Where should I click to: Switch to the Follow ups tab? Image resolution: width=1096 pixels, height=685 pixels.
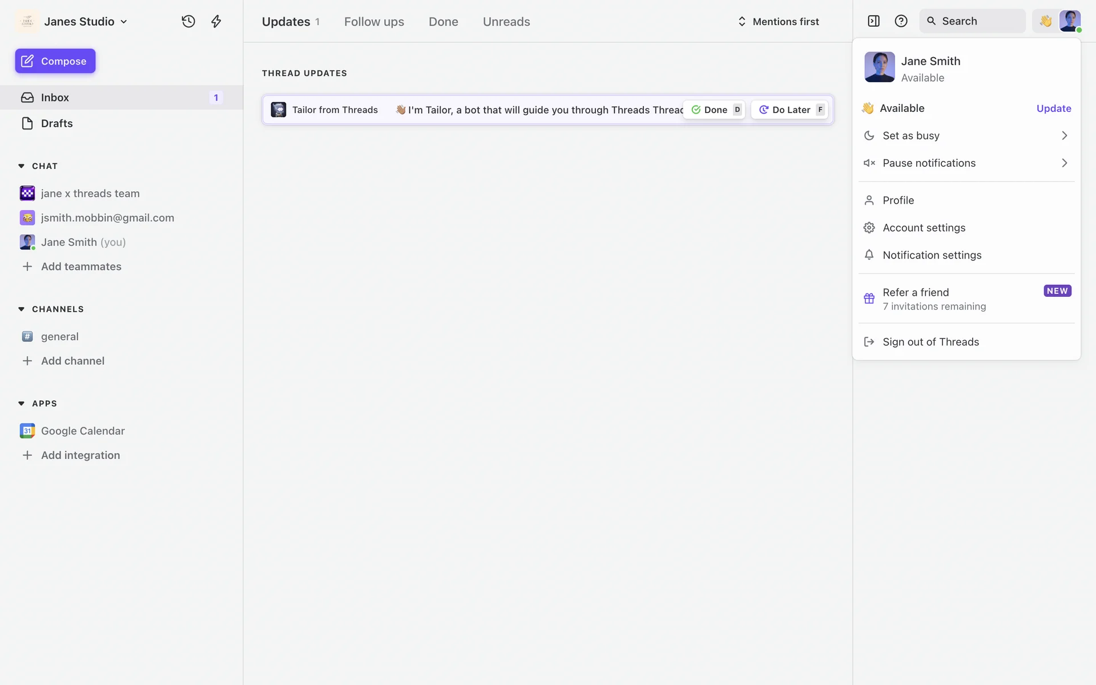pos(374,22)
